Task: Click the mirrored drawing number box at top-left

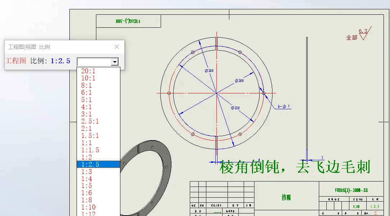Action: (128, 21)
